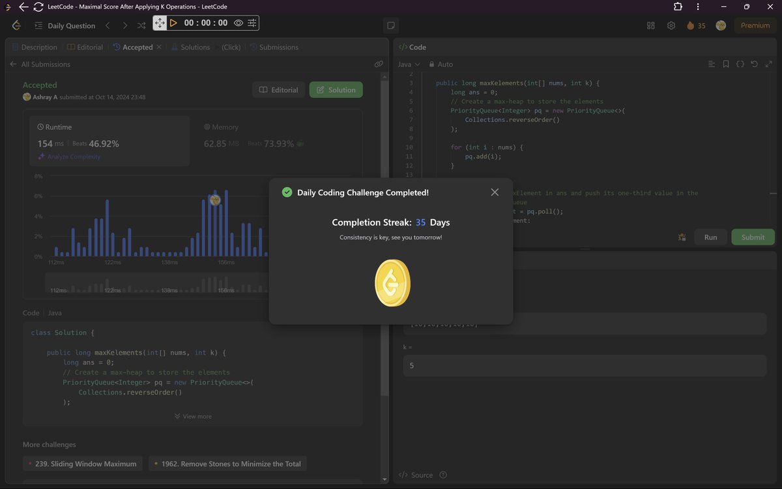Click the Premium button
This screenshot has width=782, height=489.
(755, 25)
